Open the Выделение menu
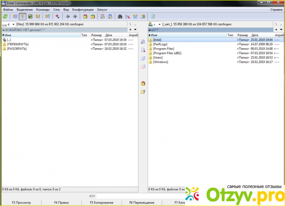 pos(25,9)
